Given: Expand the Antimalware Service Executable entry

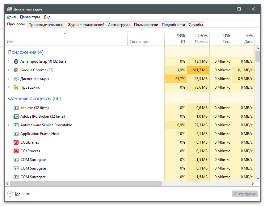Looking at the screenshot, I should click(x=9, y=125).
